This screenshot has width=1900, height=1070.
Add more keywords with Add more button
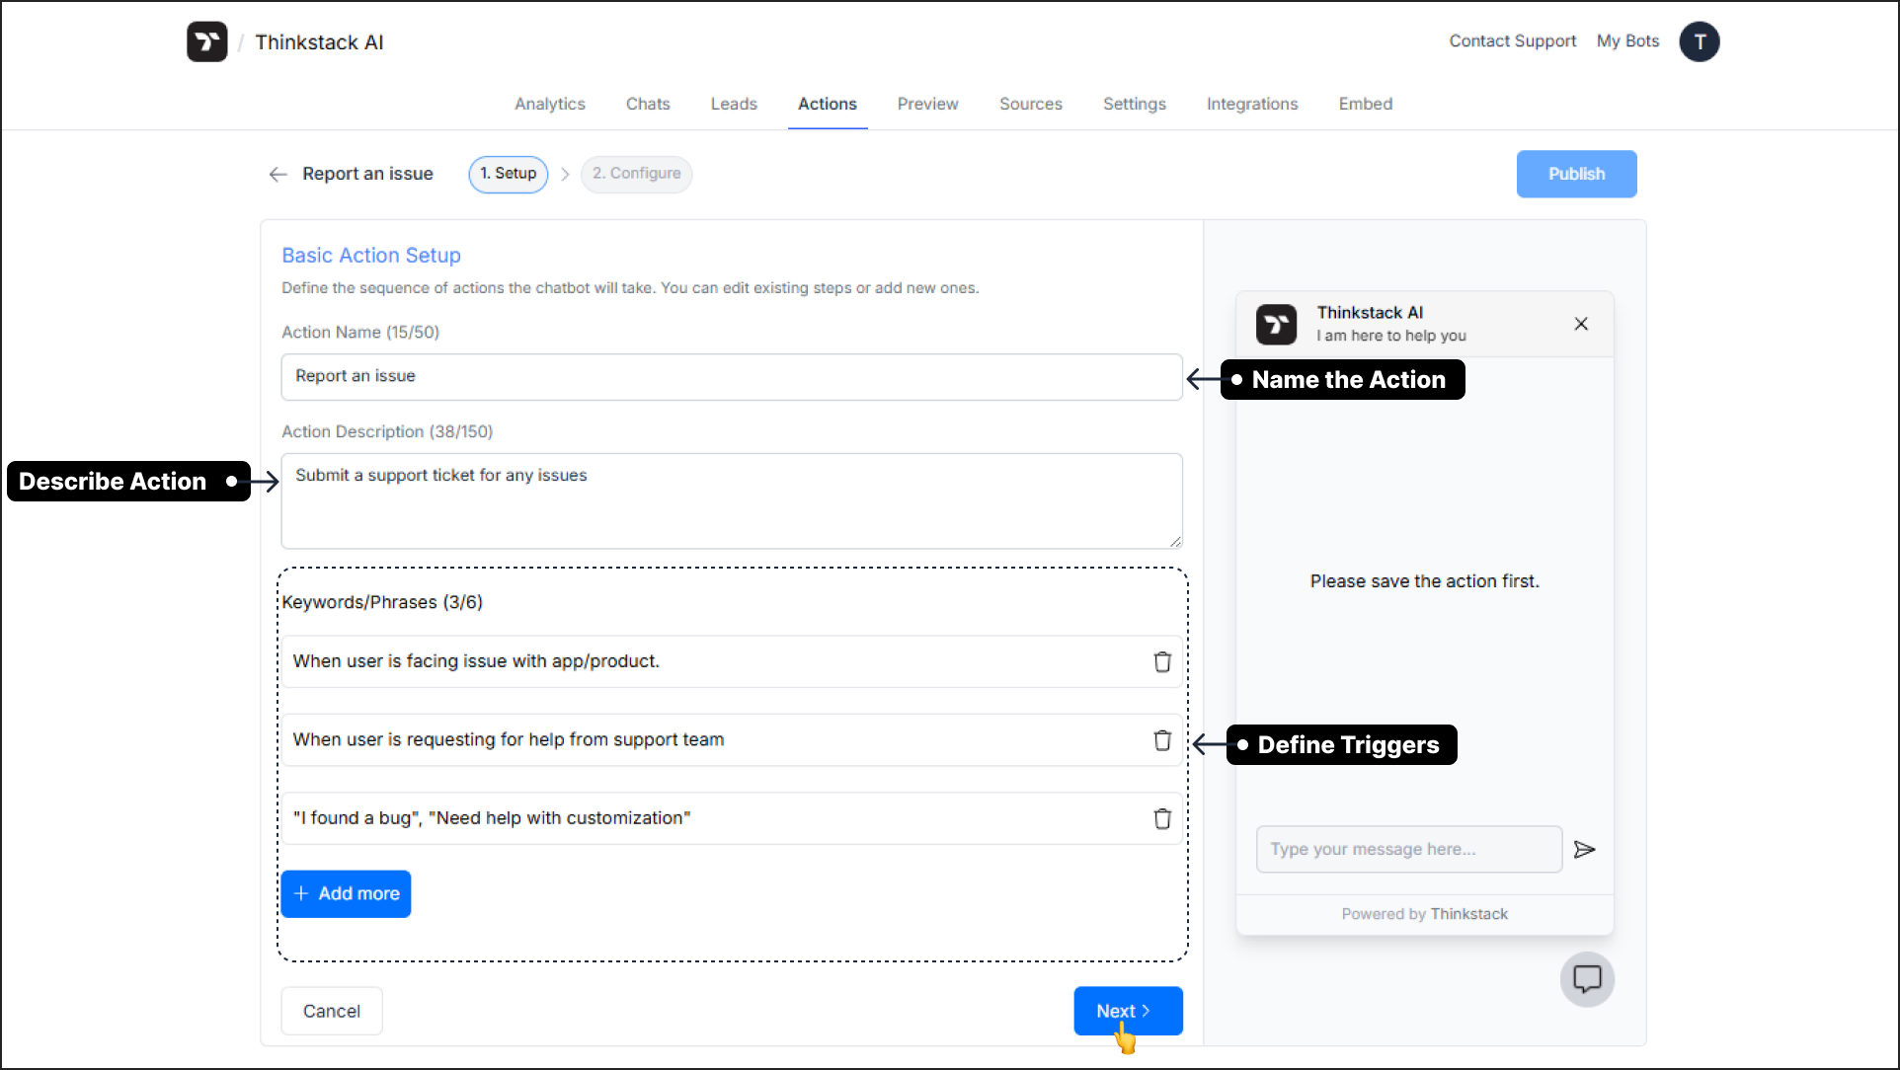(x=346, y=893)
